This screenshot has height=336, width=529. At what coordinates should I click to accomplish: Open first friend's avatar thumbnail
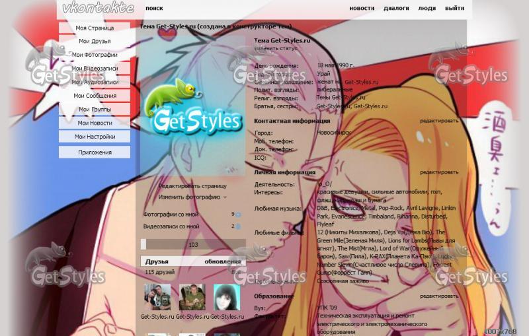[x=157, y=297]
